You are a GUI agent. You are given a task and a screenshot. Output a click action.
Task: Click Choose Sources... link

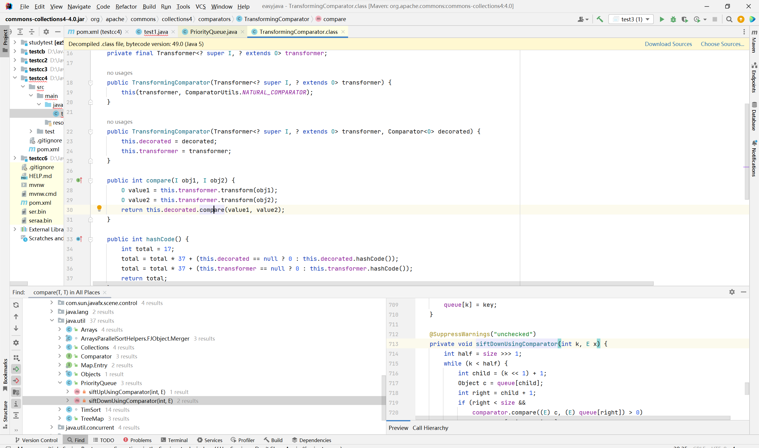[x=722, y=44]
